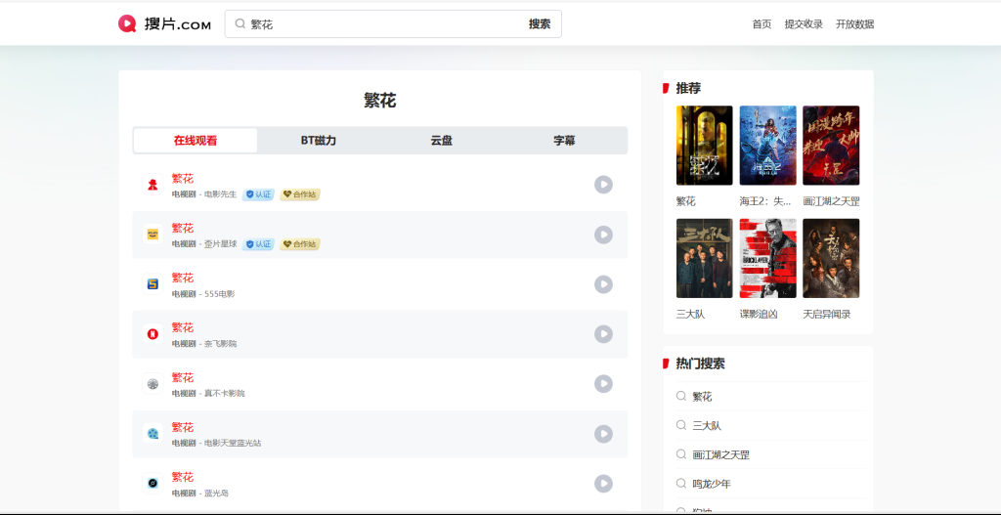Screen dimensions: 1001x515
Task: Click the search input containing 繁花
Action: click(381, 24)
